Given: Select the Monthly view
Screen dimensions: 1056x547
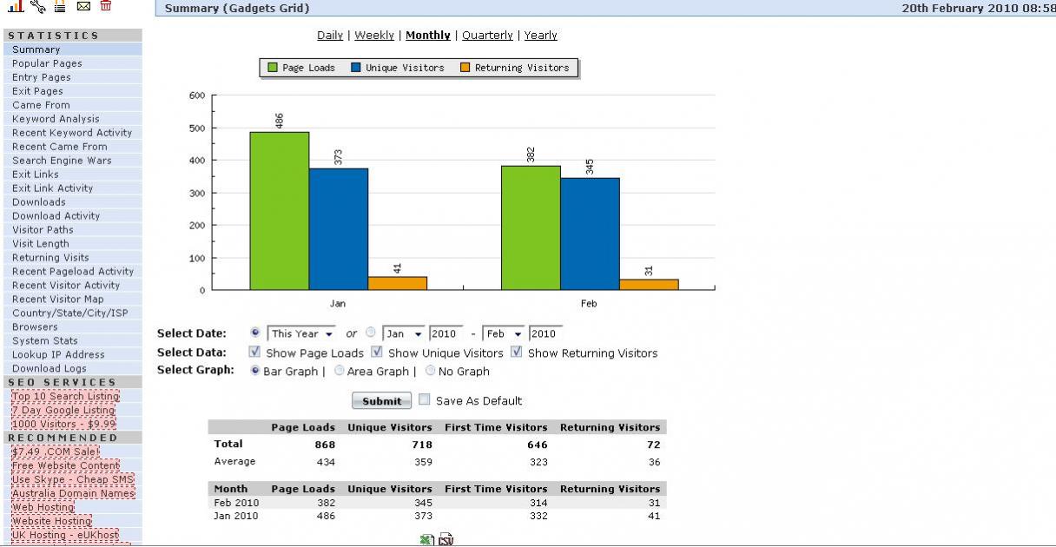Looking at the screenshot, I should (428, 36).
